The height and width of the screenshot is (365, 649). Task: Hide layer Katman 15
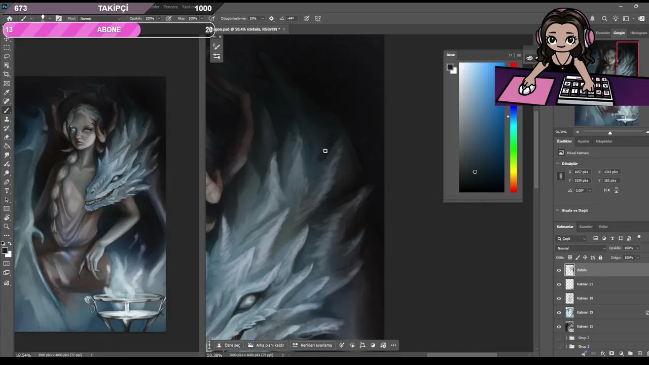point(559,327)
